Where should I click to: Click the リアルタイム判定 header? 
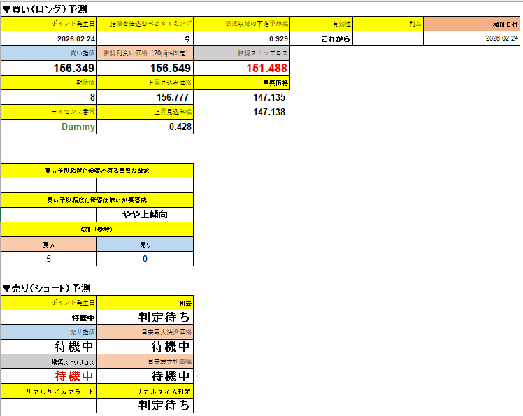point(145,391)
